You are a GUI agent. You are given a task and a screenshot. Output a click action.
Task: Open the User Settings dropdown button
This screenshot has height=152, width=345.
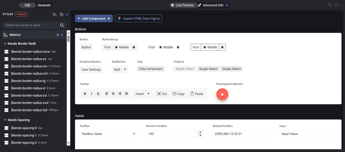(x=91, y=69)
